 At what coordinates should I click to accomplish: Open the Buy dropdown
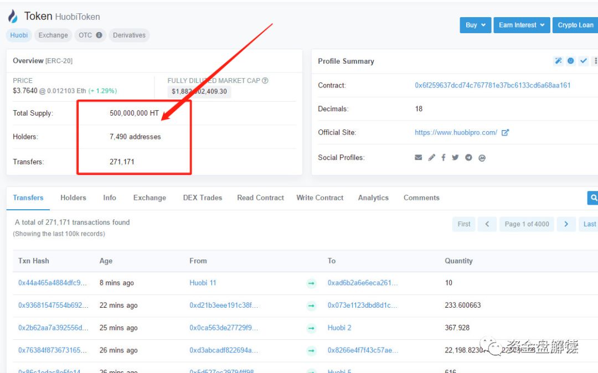click(475, 25)
